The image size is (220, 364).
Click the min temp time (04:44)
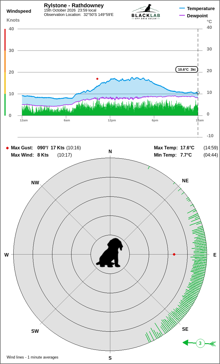tap(211, 155)
